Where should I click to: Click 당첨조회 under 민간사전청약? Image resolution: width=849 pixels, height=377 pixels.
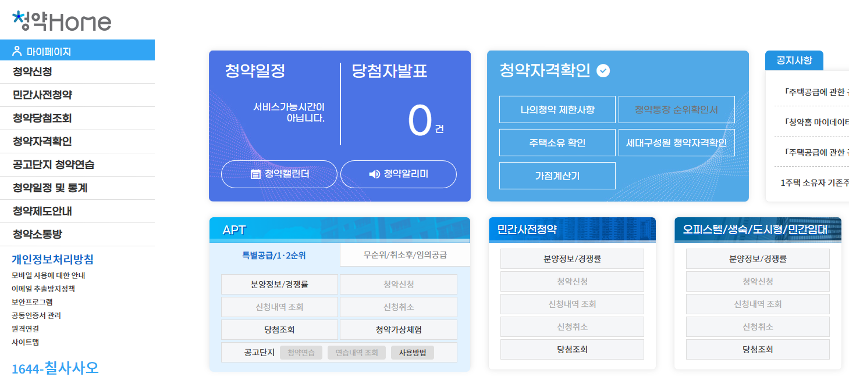[571, 349]
